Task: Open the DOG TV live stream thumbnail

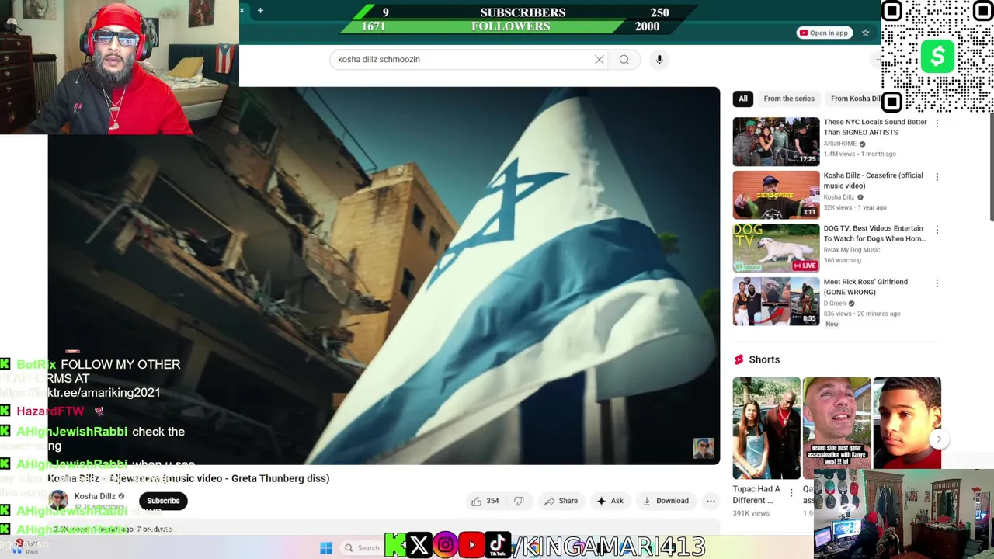Action: click(x=776, y=248)
